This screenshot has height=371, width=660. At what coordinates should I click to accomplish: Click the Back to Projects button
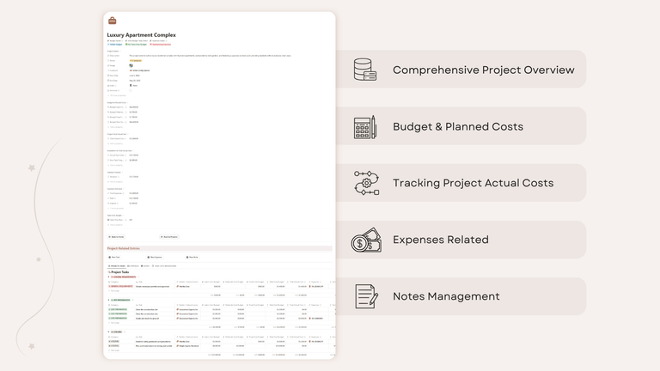tap(169, 236)
